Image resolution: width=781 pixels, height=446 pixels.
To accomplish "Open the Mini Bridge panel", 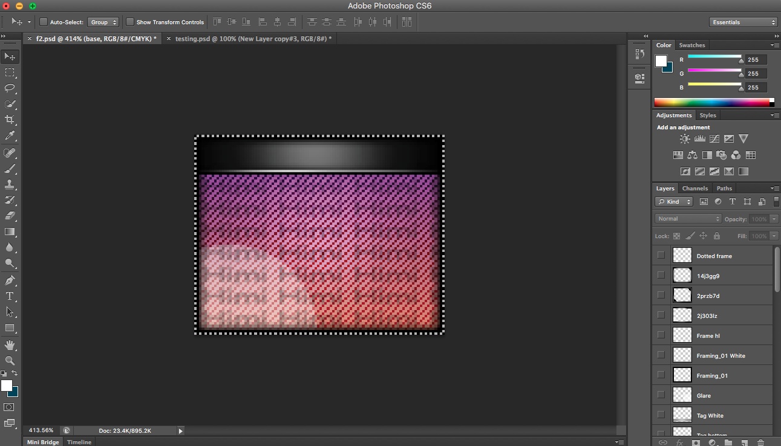I will [x=42, y=442].
